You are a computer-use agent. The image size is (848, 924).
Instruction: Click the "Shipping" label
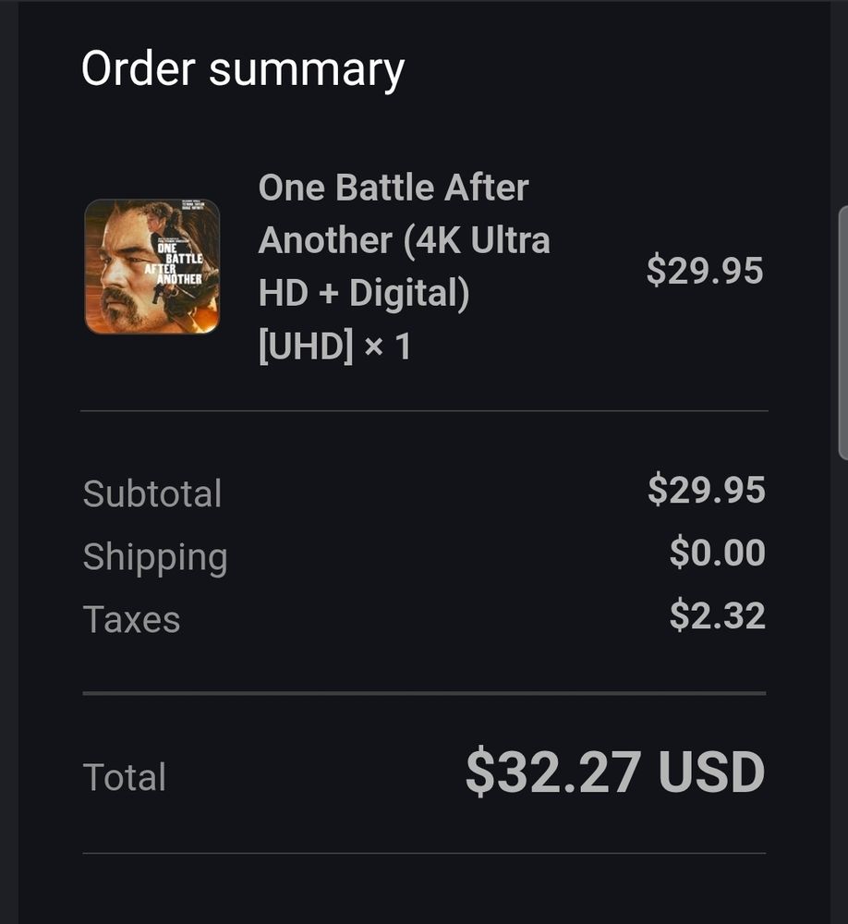[x=155, y=556]
